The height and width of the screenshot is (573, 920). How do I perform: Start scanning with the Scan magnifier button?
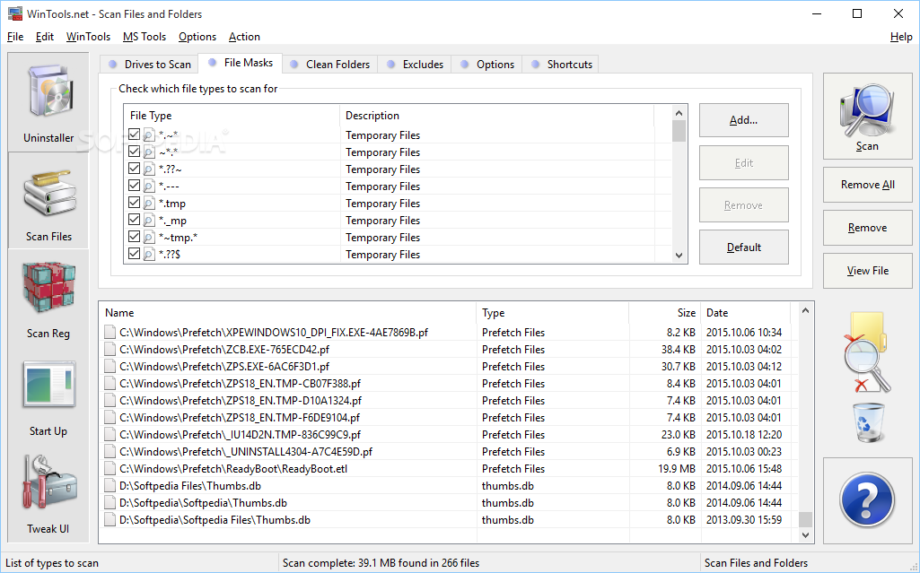coord(867,116)
